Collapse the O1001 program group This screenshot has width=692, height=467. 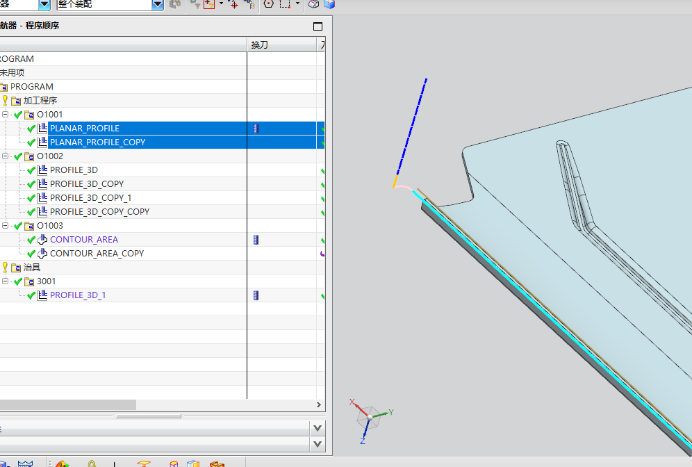6,115
